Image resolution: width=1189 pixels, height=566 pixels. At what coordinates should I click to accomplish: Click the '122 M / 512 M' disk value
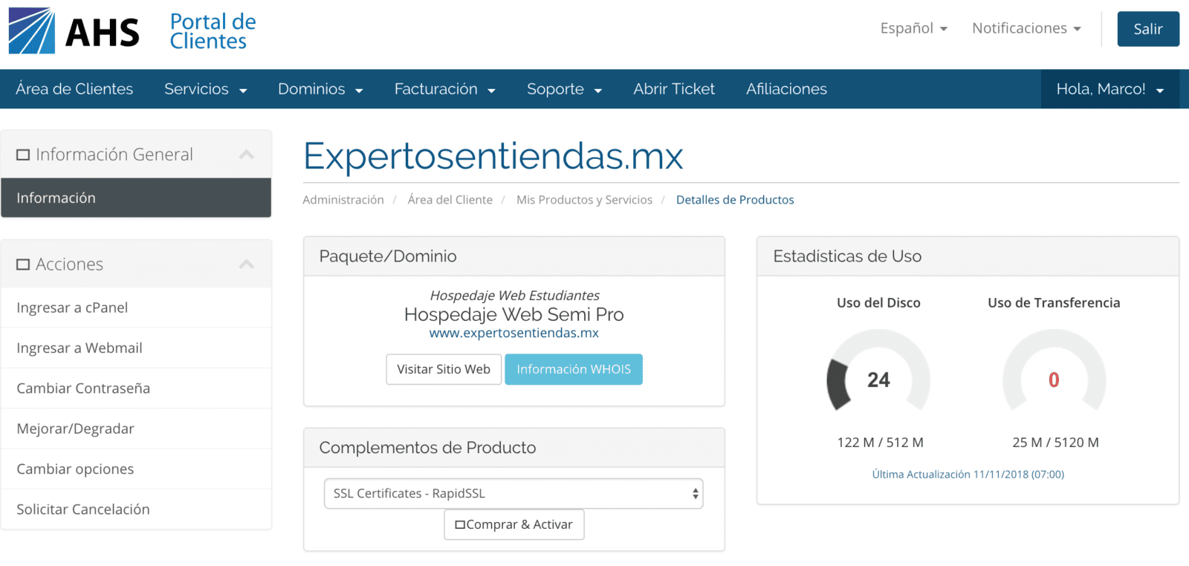click(880, 443)
